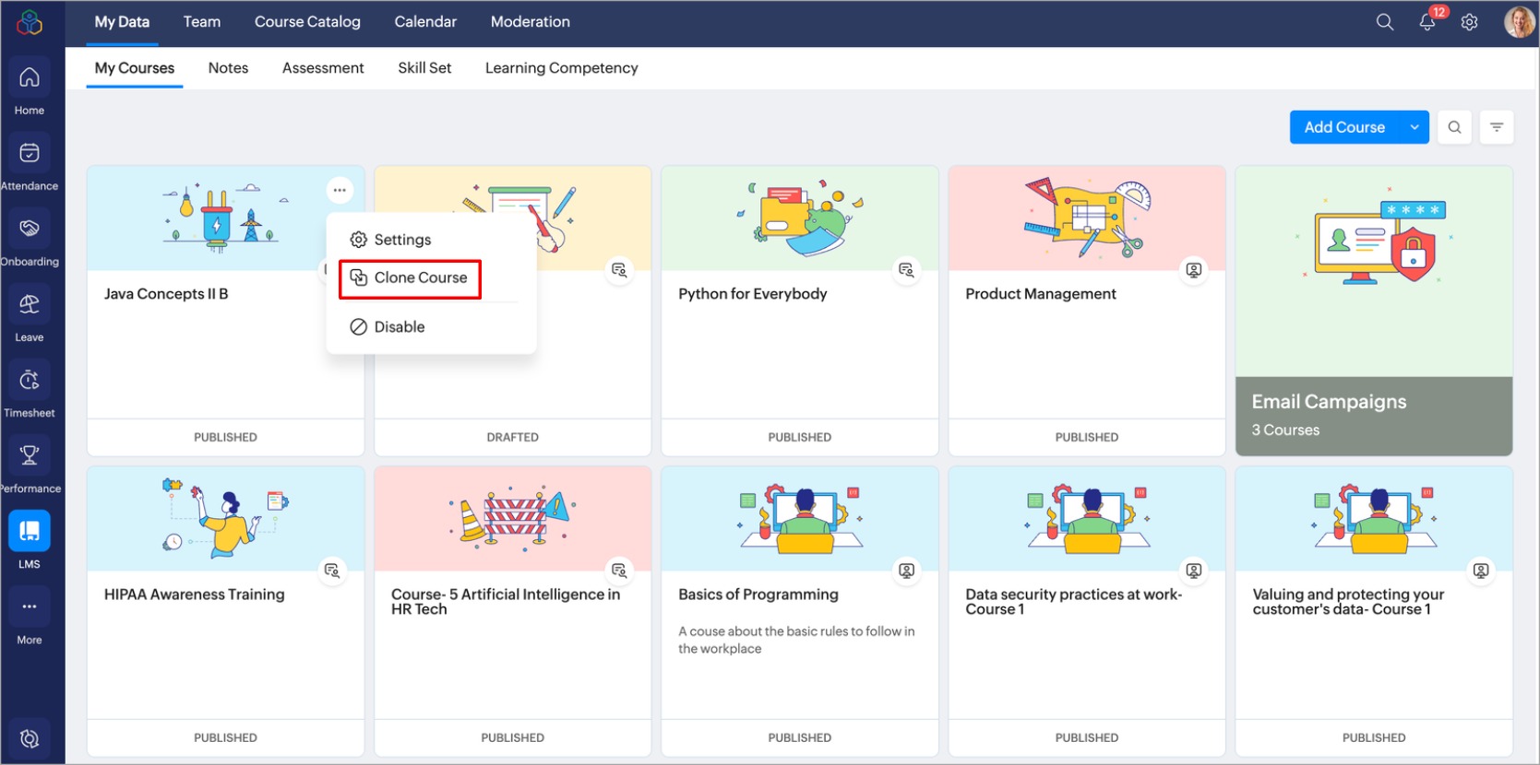Open the Home sidebar icon

tap(30, 78)
